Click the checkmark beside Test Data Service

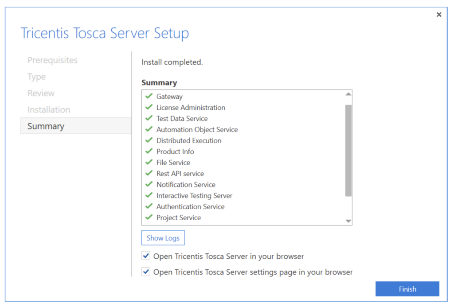149,118
